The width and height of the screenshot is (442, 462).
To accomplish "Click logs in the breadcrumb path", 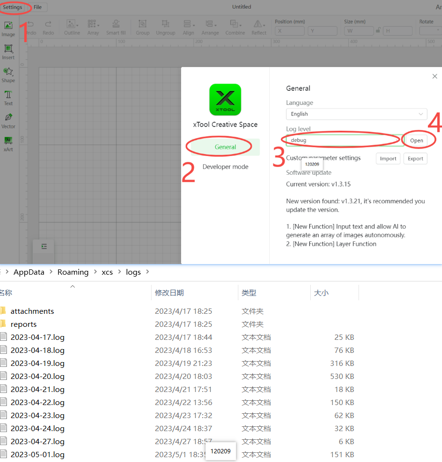I will [x=133, y=272].
